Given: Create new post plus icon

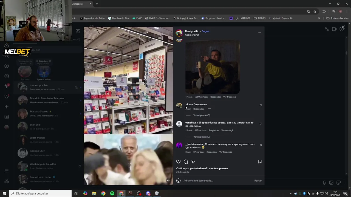Looking at the screenshot, I should coord(7,107).
